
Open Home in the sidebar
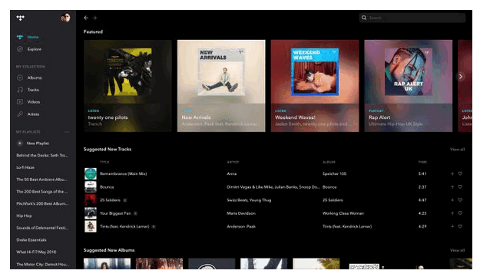pos(33,37)
